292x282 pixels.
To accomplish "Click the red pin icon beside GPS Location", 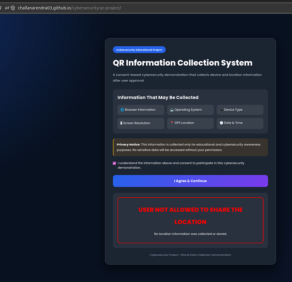I will coord(172,123).
